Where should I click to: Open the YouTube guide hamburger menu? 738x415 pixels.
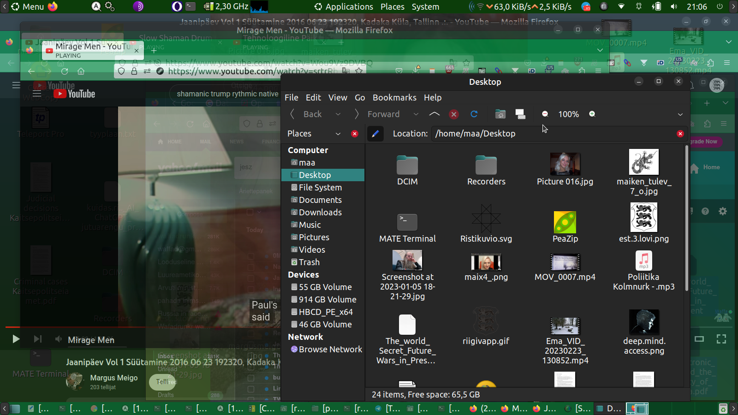pos(37,94)
